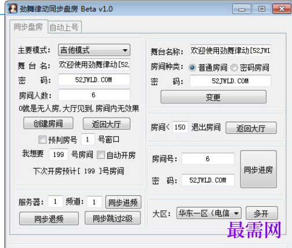Viewport: 292px width, 248px height.
Task: Click the 同步进频 button
Action: point(123,202)
